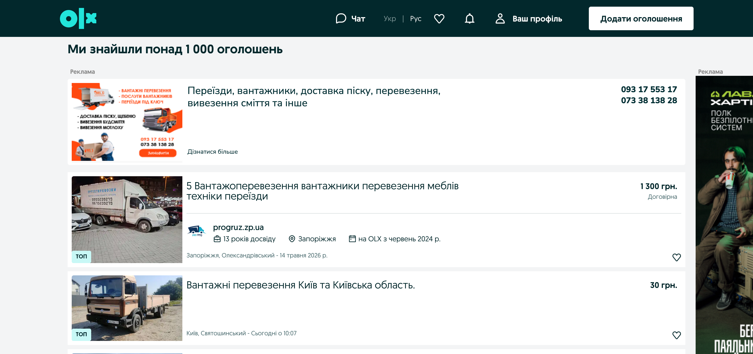Image resolution: width=753 pixels, height=354 pixels.
Task: Switch language to Рус
Action: tap(415, 19)
